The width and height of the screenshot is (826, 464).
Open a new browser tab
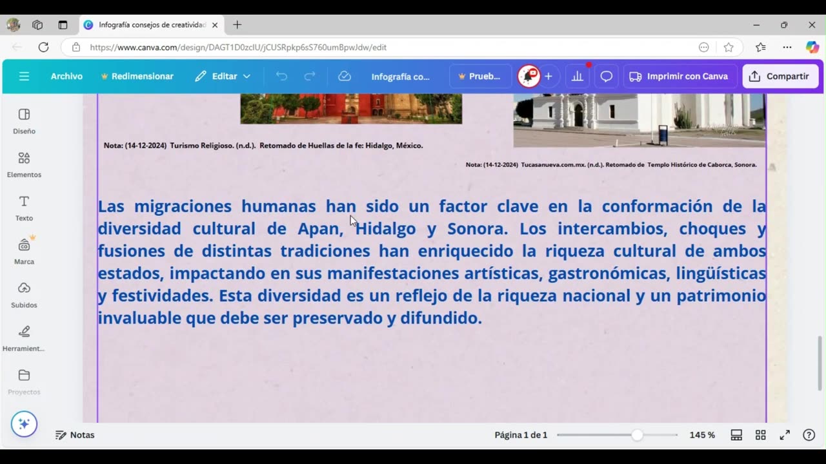pyautogui.click(x=237, y=24)
